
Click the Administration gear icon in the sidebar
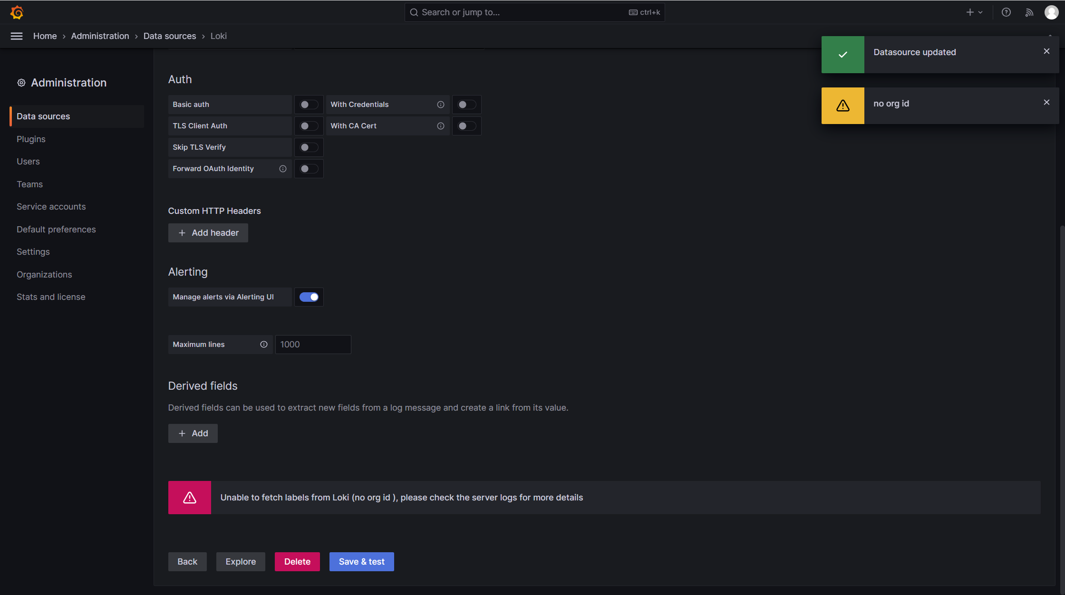pos(21,82)
